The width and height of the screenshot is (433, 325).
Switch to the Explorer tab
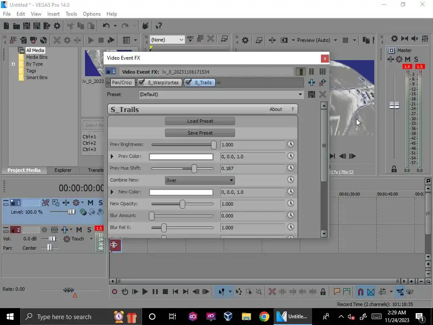[63, 170]
